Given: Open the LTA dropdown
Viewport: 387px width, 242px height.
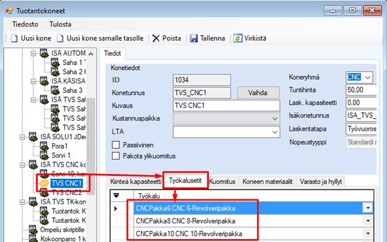Looking at the screenshot, I should pyautogui.click(x=275, y=132).
